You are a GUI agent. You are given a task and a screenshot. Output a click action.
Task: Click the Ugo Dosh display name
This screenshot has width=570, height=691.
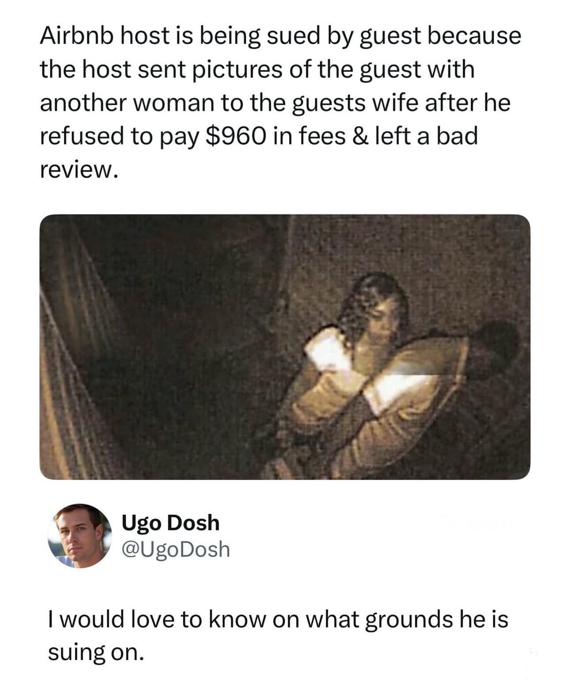(x=170, y=523)
